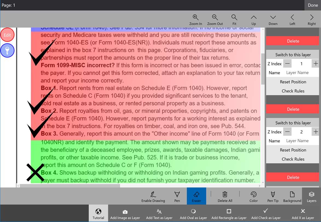Click the document horizontal scrollbar thumb
The width and height of the screenshot is (321, 222).
pyautogui.click(x=70, y=186)
